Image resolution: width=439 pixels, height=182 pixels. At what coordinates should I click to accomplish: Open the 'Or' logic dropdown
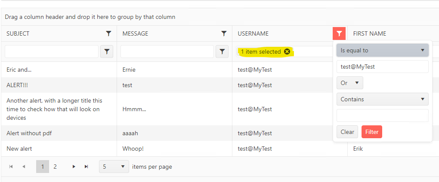[x=349, y=83]
